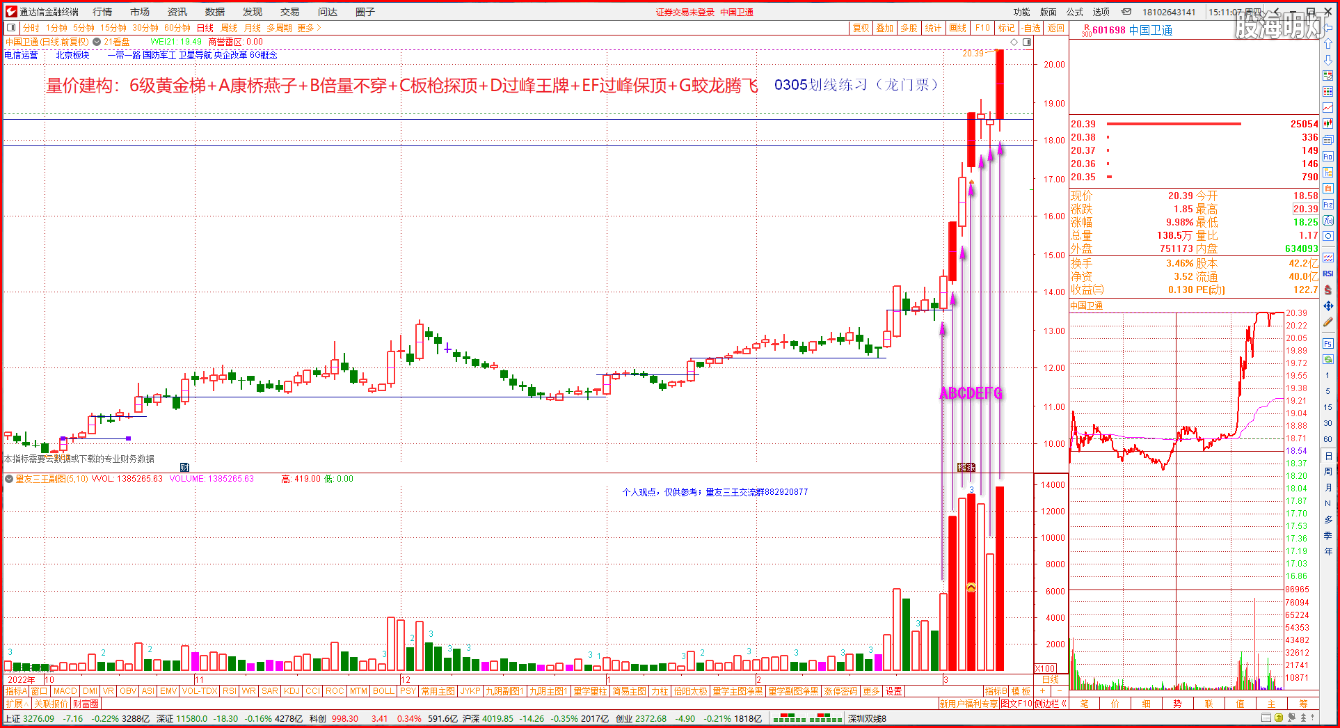Open the 画线 drawing tools
Image resolution: width=1340 pixels, height=728 pixels.
point(958,28)
